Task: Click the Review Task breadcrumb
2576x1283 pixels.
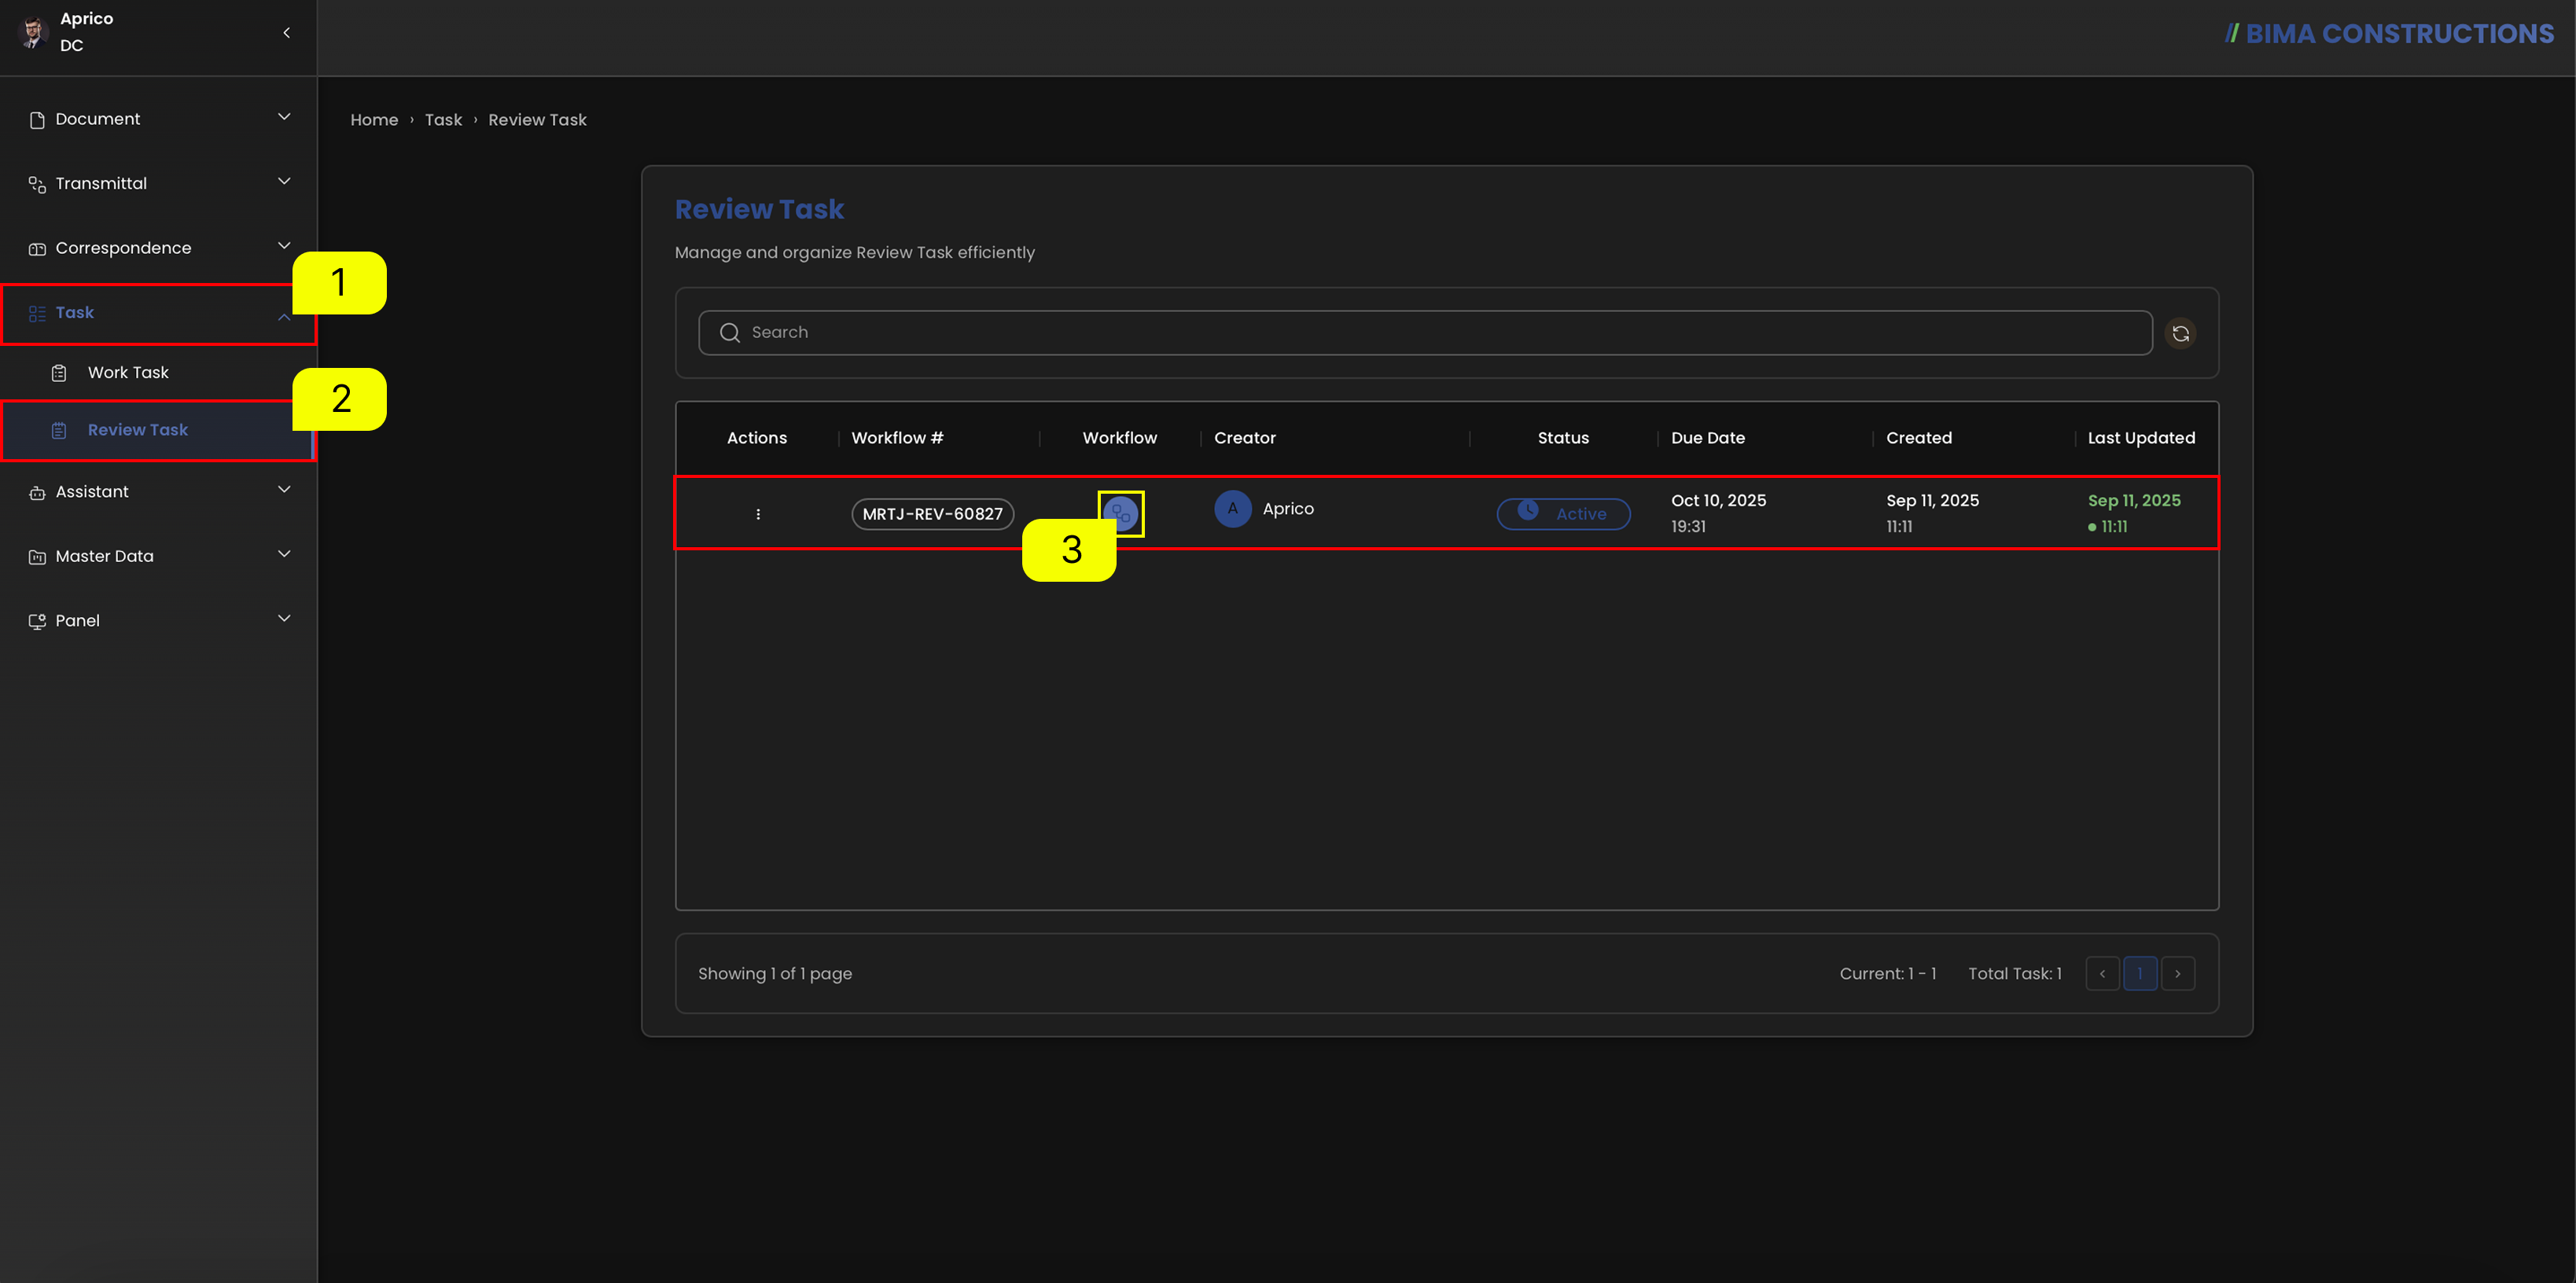Action: tap(537, 120)
